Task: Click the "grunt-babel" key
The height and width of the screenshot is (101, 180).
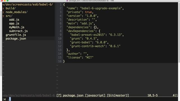Action: point(81,42)
